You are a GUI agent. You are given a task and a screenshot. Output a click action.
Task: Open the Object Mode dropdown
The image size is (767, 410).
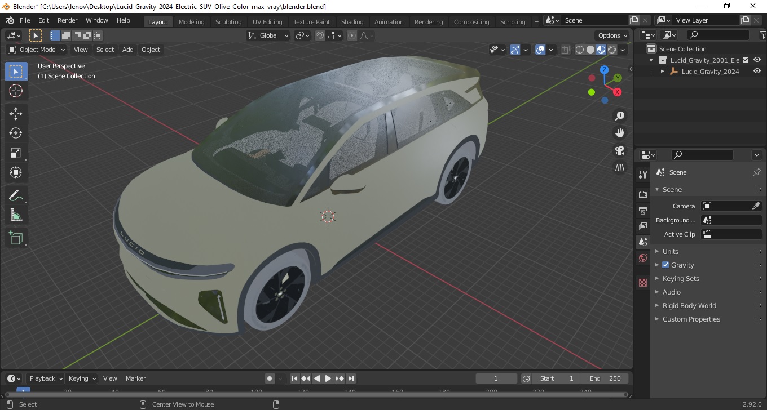(37, 50)
